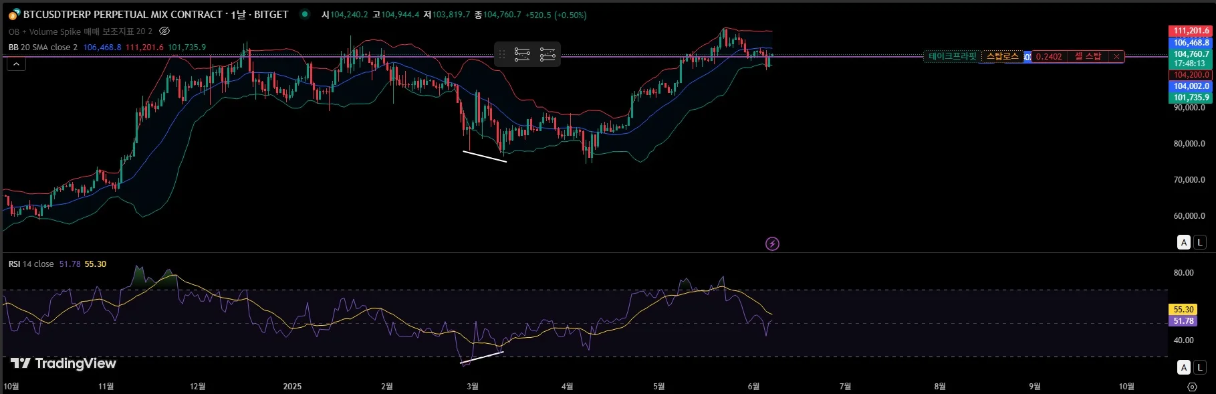Collapse the indicator legend with chevron
This screenshot has width=1216, height=394.
tap(16, 64)
